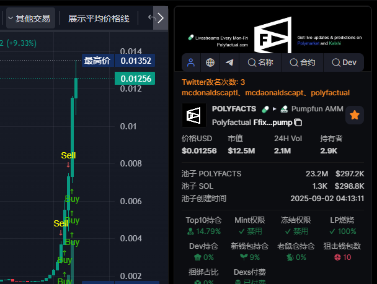Click the dev chef-hat icon beside 0%

click(x=198, y=257)
